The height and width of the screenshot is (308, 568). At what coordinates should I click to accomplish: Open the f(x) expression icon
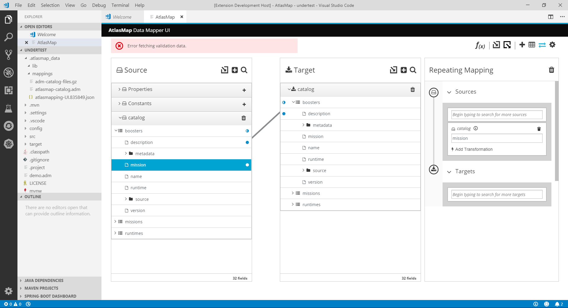(x=480, y=45)
